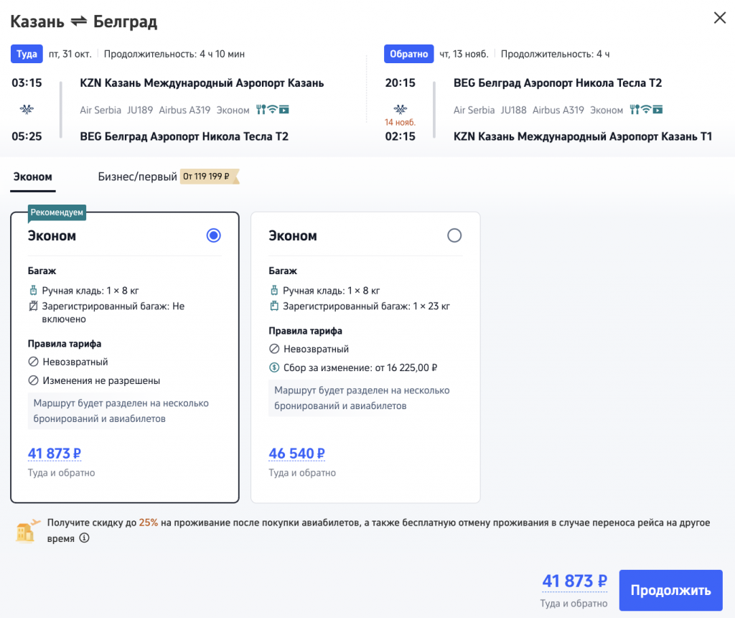Click the 41 873 ₽ price link in the first card
This screenshot has height=618, width=735.
[55, 454]
